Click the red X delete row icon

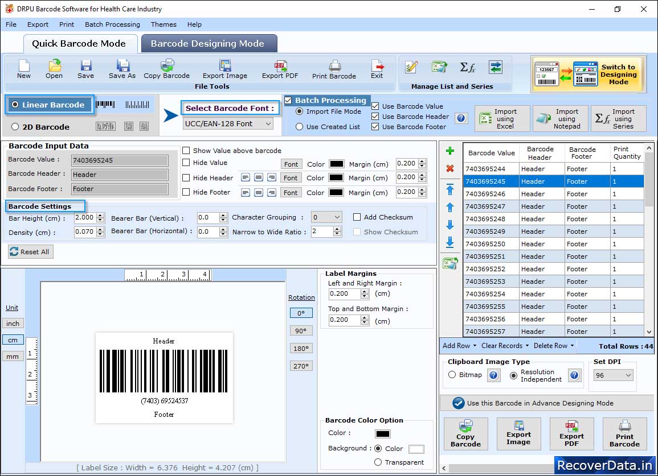pyautogui.click(x=450, y=168)
